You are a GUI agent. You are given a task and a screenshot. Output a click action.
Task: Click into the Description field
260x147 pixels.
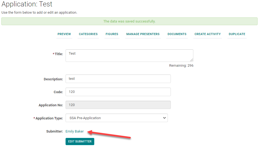(118, 79)
